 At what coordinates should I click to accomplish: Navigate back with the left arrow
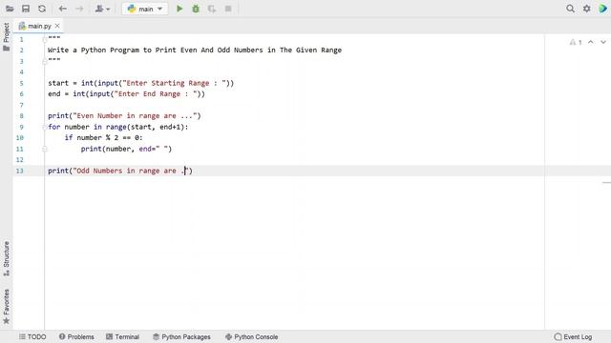(62, 9)
